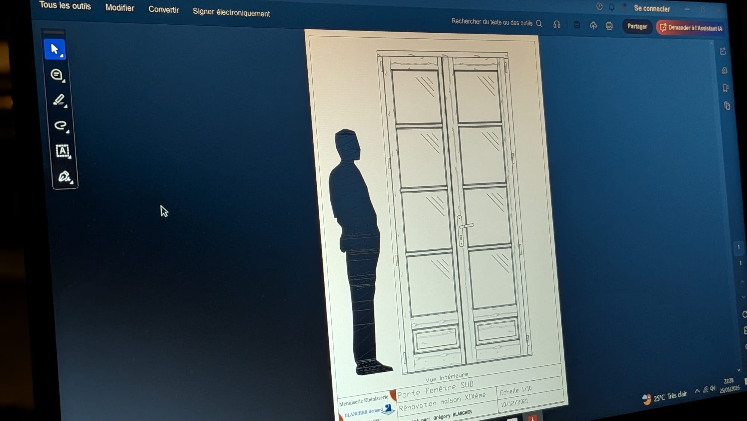This screenshot has width=747, height=421.
Task: Open the page thumbnails icon in the right sidebar
Action: point(727,106)
